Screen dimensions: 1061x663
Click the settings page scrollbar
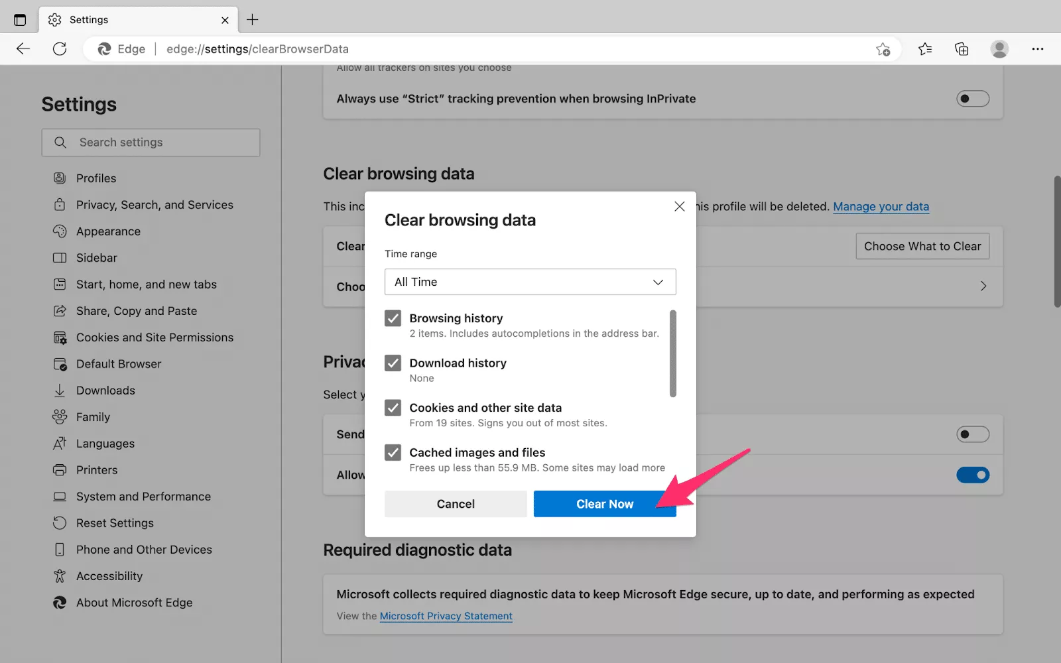(1057, 241)
